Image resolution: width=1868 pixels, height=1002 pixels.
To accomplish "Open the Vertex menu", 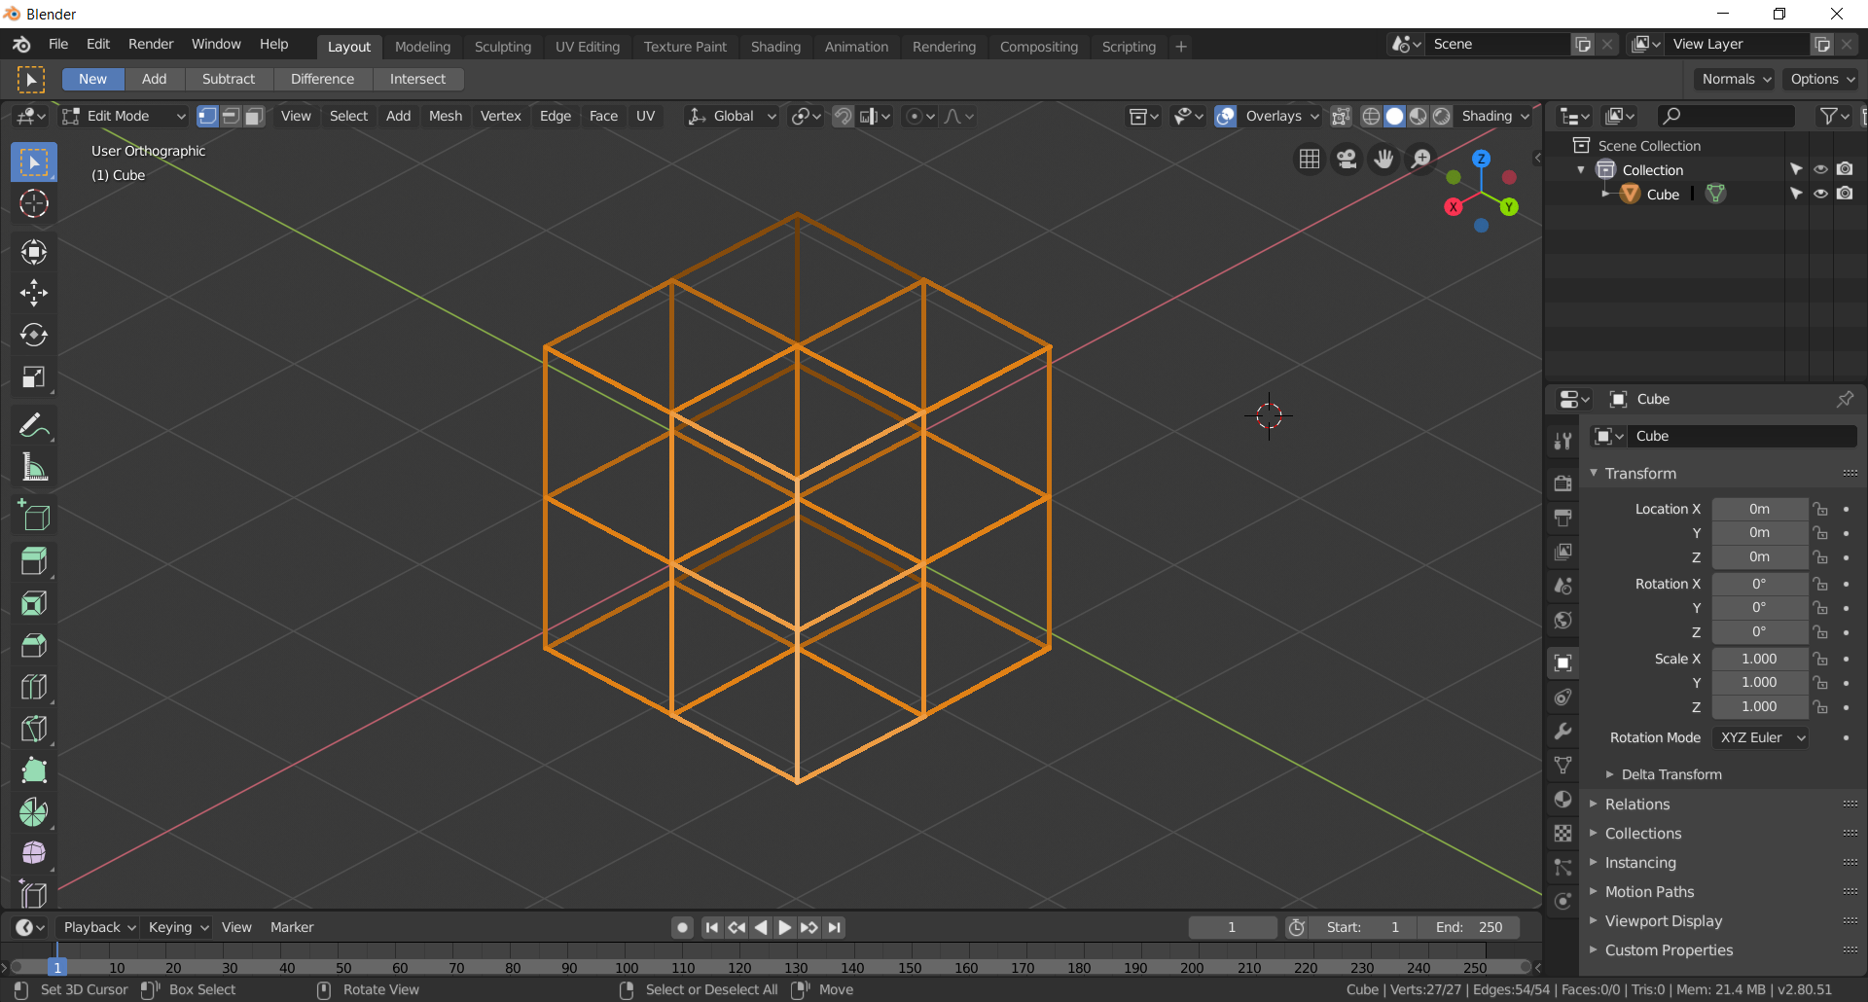I will click(x=500, y=117).
